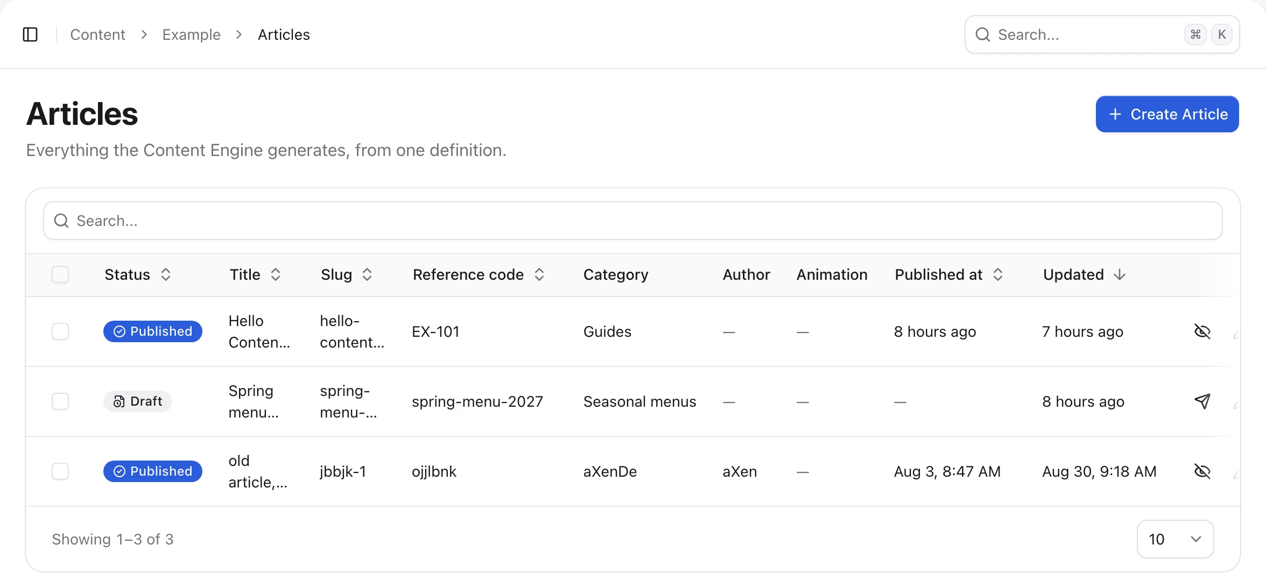The width and height of the screenshot is (1266, 580).
Task: Click the magnifier icon in top search
Action: point(983,34)
